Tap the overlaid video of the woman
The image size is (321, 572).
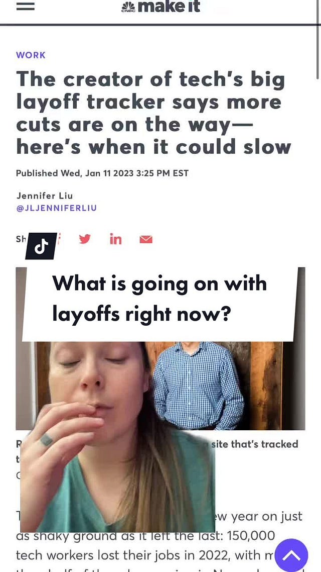coord(117,437)
